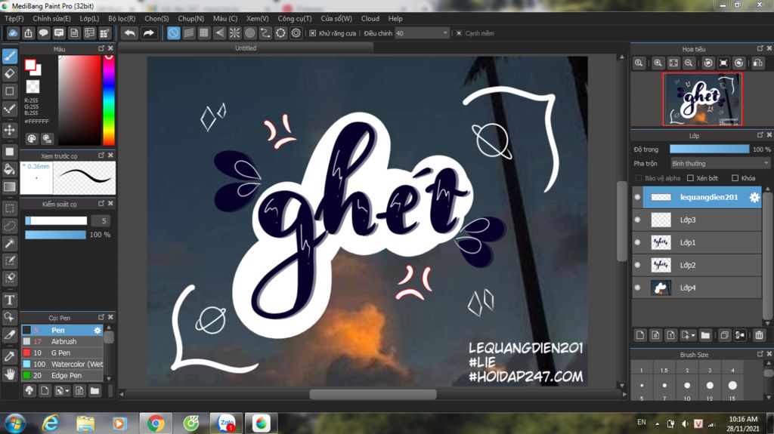Open Pha trộn blending mode dropdown
This screenshot has height=434, width=774.
720,163
